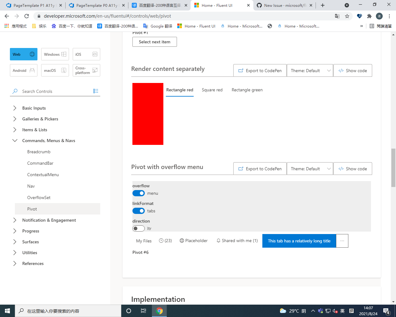Toggle the overflow menu switch
The image size is (396, 317).
click(138, 193)
